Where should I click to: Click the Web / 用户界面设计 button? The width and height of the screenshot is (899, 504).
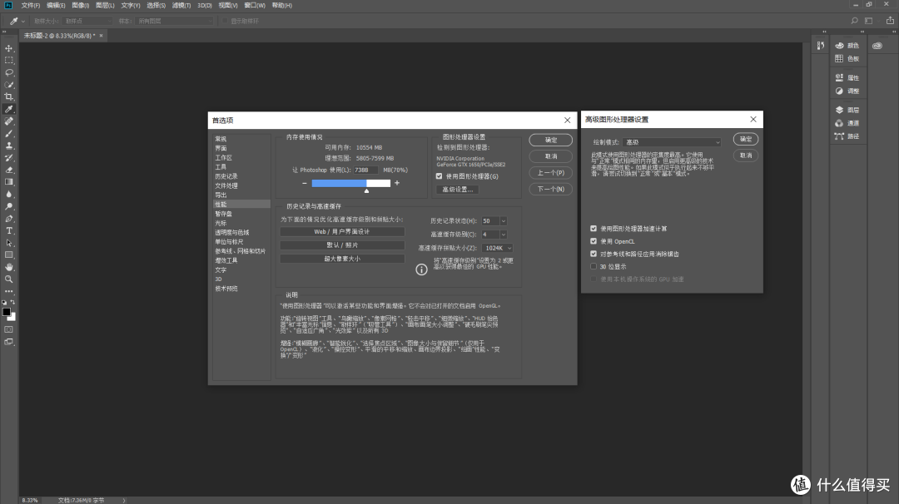pos(342,232)
